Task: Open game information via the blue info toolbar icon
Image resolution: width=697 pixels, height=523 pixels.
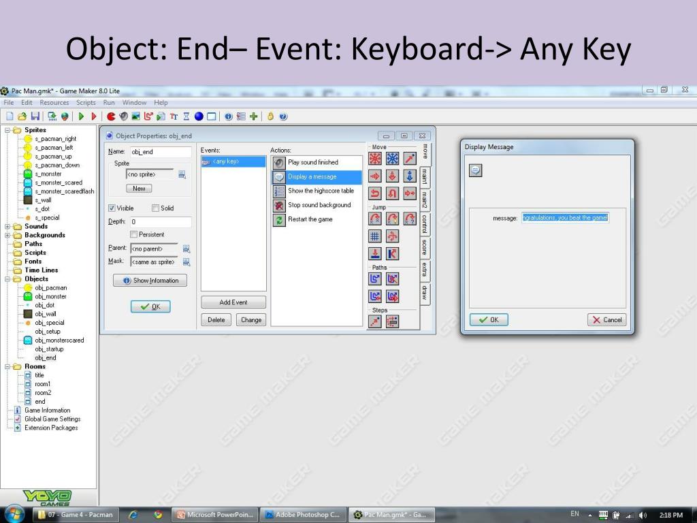Action: [229, 116]
